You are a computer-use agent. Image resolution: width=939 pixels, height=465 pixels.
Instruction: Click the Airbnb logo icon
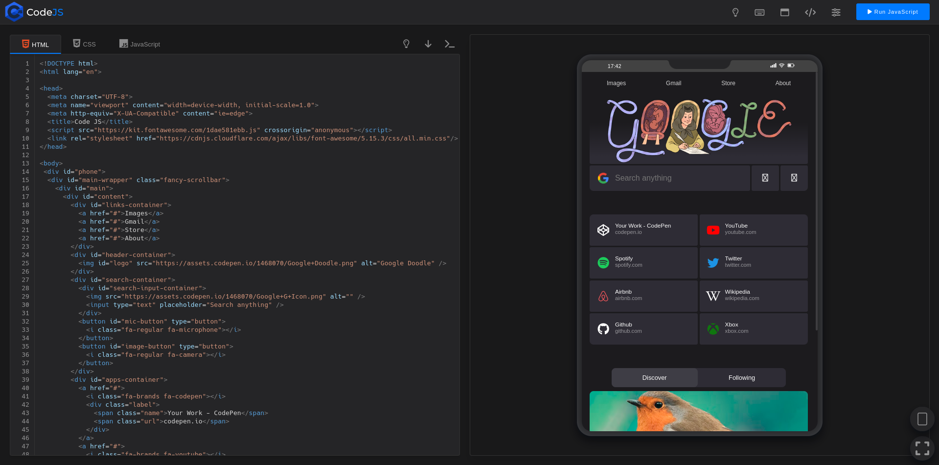pos(603,296)
